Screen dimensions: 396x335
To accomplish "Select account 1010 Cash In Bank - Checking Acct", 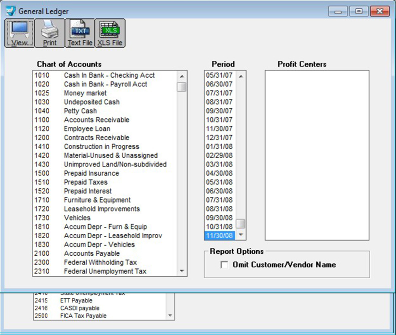I will click(x=105, y=75).
